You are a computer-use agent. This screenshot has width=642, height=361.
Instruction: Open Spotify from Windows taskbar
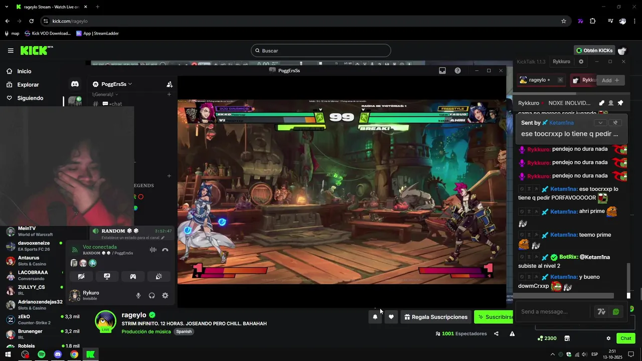pos(42,354)
